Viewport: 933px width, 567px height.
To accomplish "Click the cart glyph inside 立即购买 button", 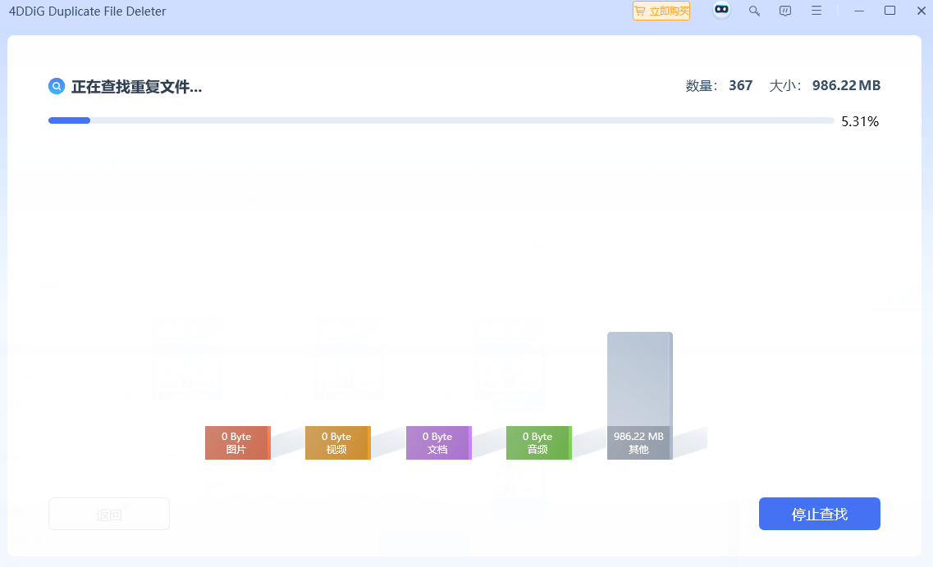I will click(639, 11).
